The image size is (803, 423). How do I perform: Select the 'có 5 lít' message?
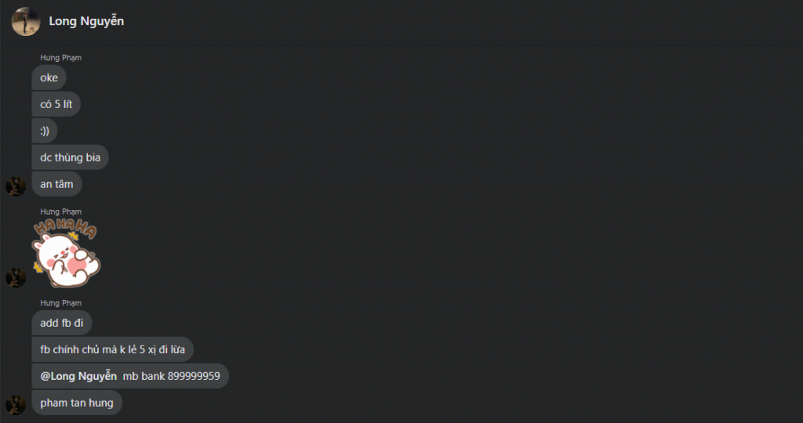56,104
